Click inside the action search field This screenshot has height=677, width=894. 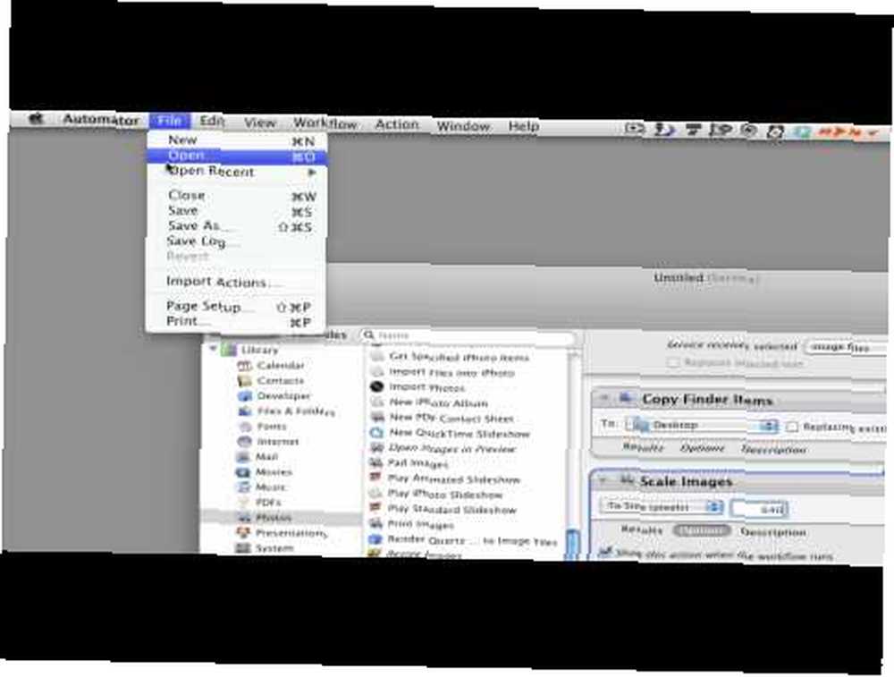pos(468,336)
